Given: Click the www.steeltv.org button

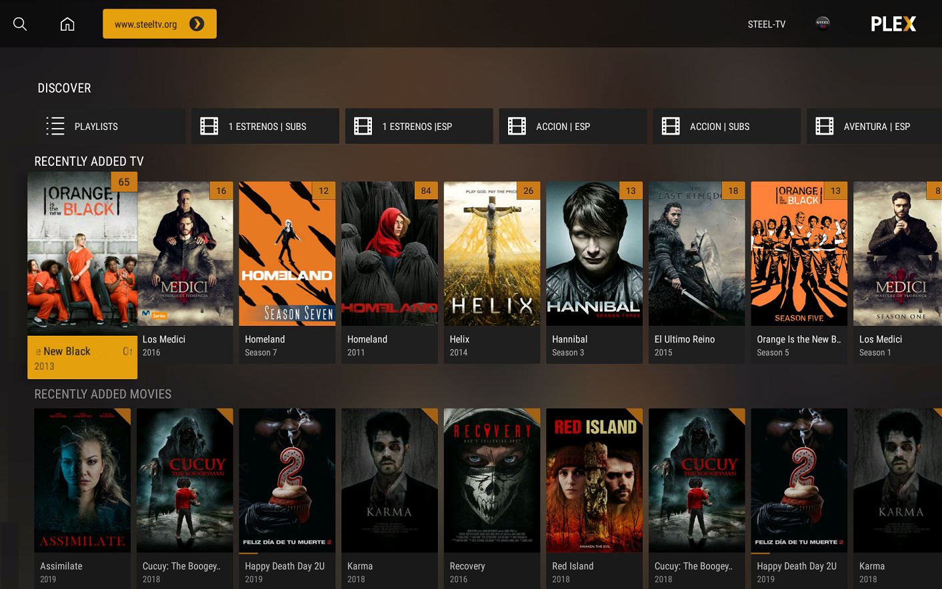Looking at the screenshot, I should click(x=159, y=24).
